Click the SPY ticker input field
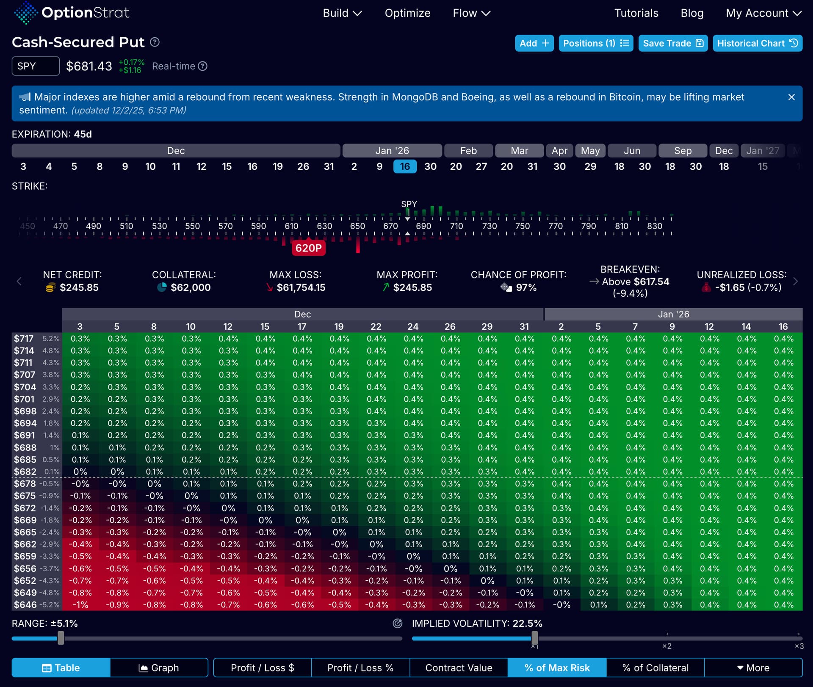This screenshot has height=687, width=813. [x=36, y=66]
